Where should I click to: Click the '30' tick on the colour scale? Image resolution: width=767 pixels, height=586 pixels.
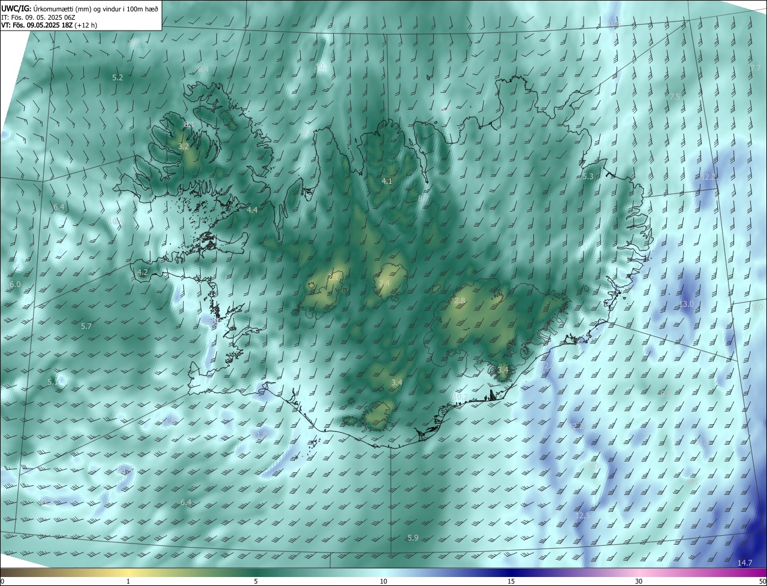[639, 581]
